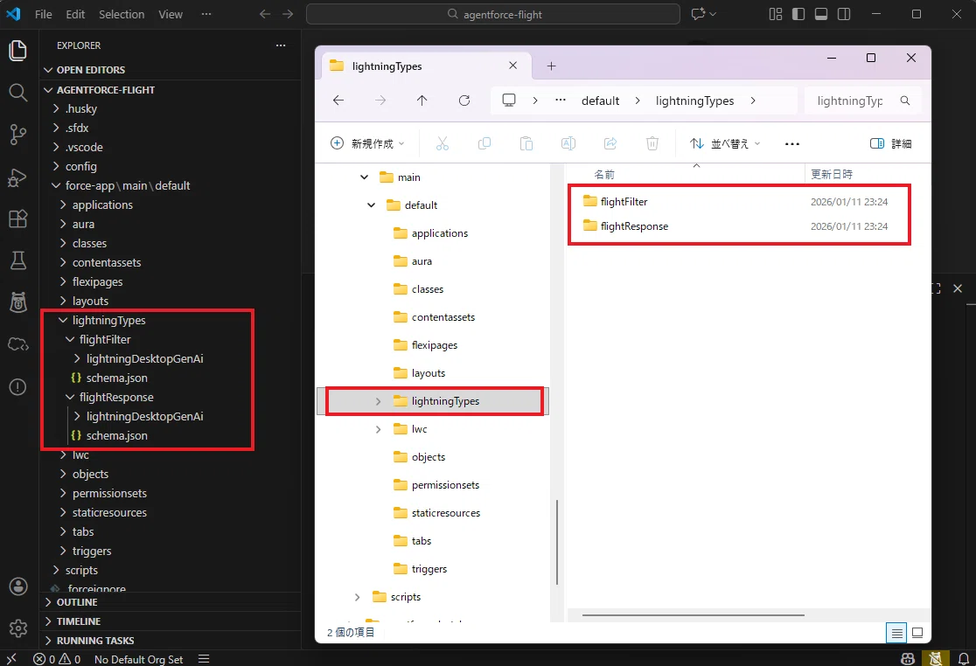Collapse the flightFilter folder in VS Code tree

click(x=70, y=339)
